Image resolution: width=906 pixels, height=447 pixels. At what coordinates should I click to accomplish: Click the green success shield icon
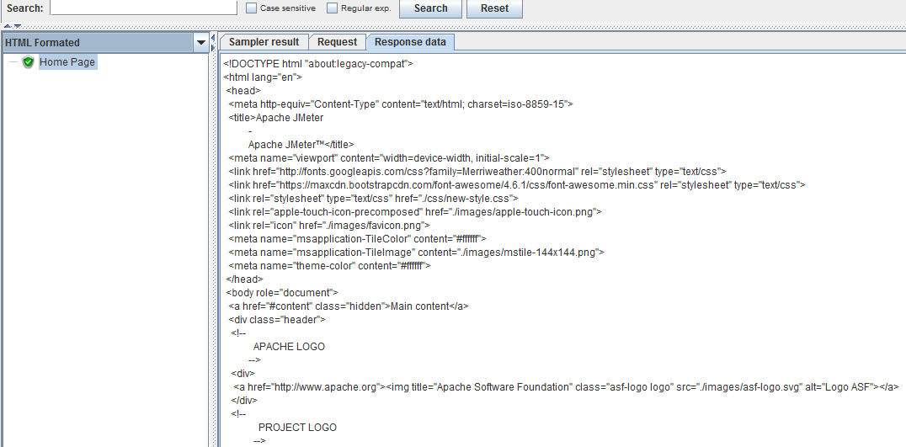(28, 62)
